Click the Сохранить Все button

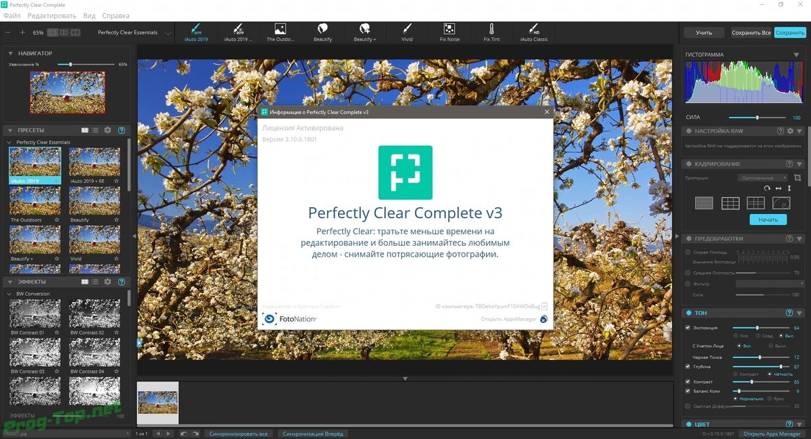751,32
